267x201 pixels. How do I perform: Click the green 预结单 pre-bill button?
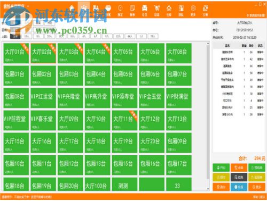pos(257,167)
